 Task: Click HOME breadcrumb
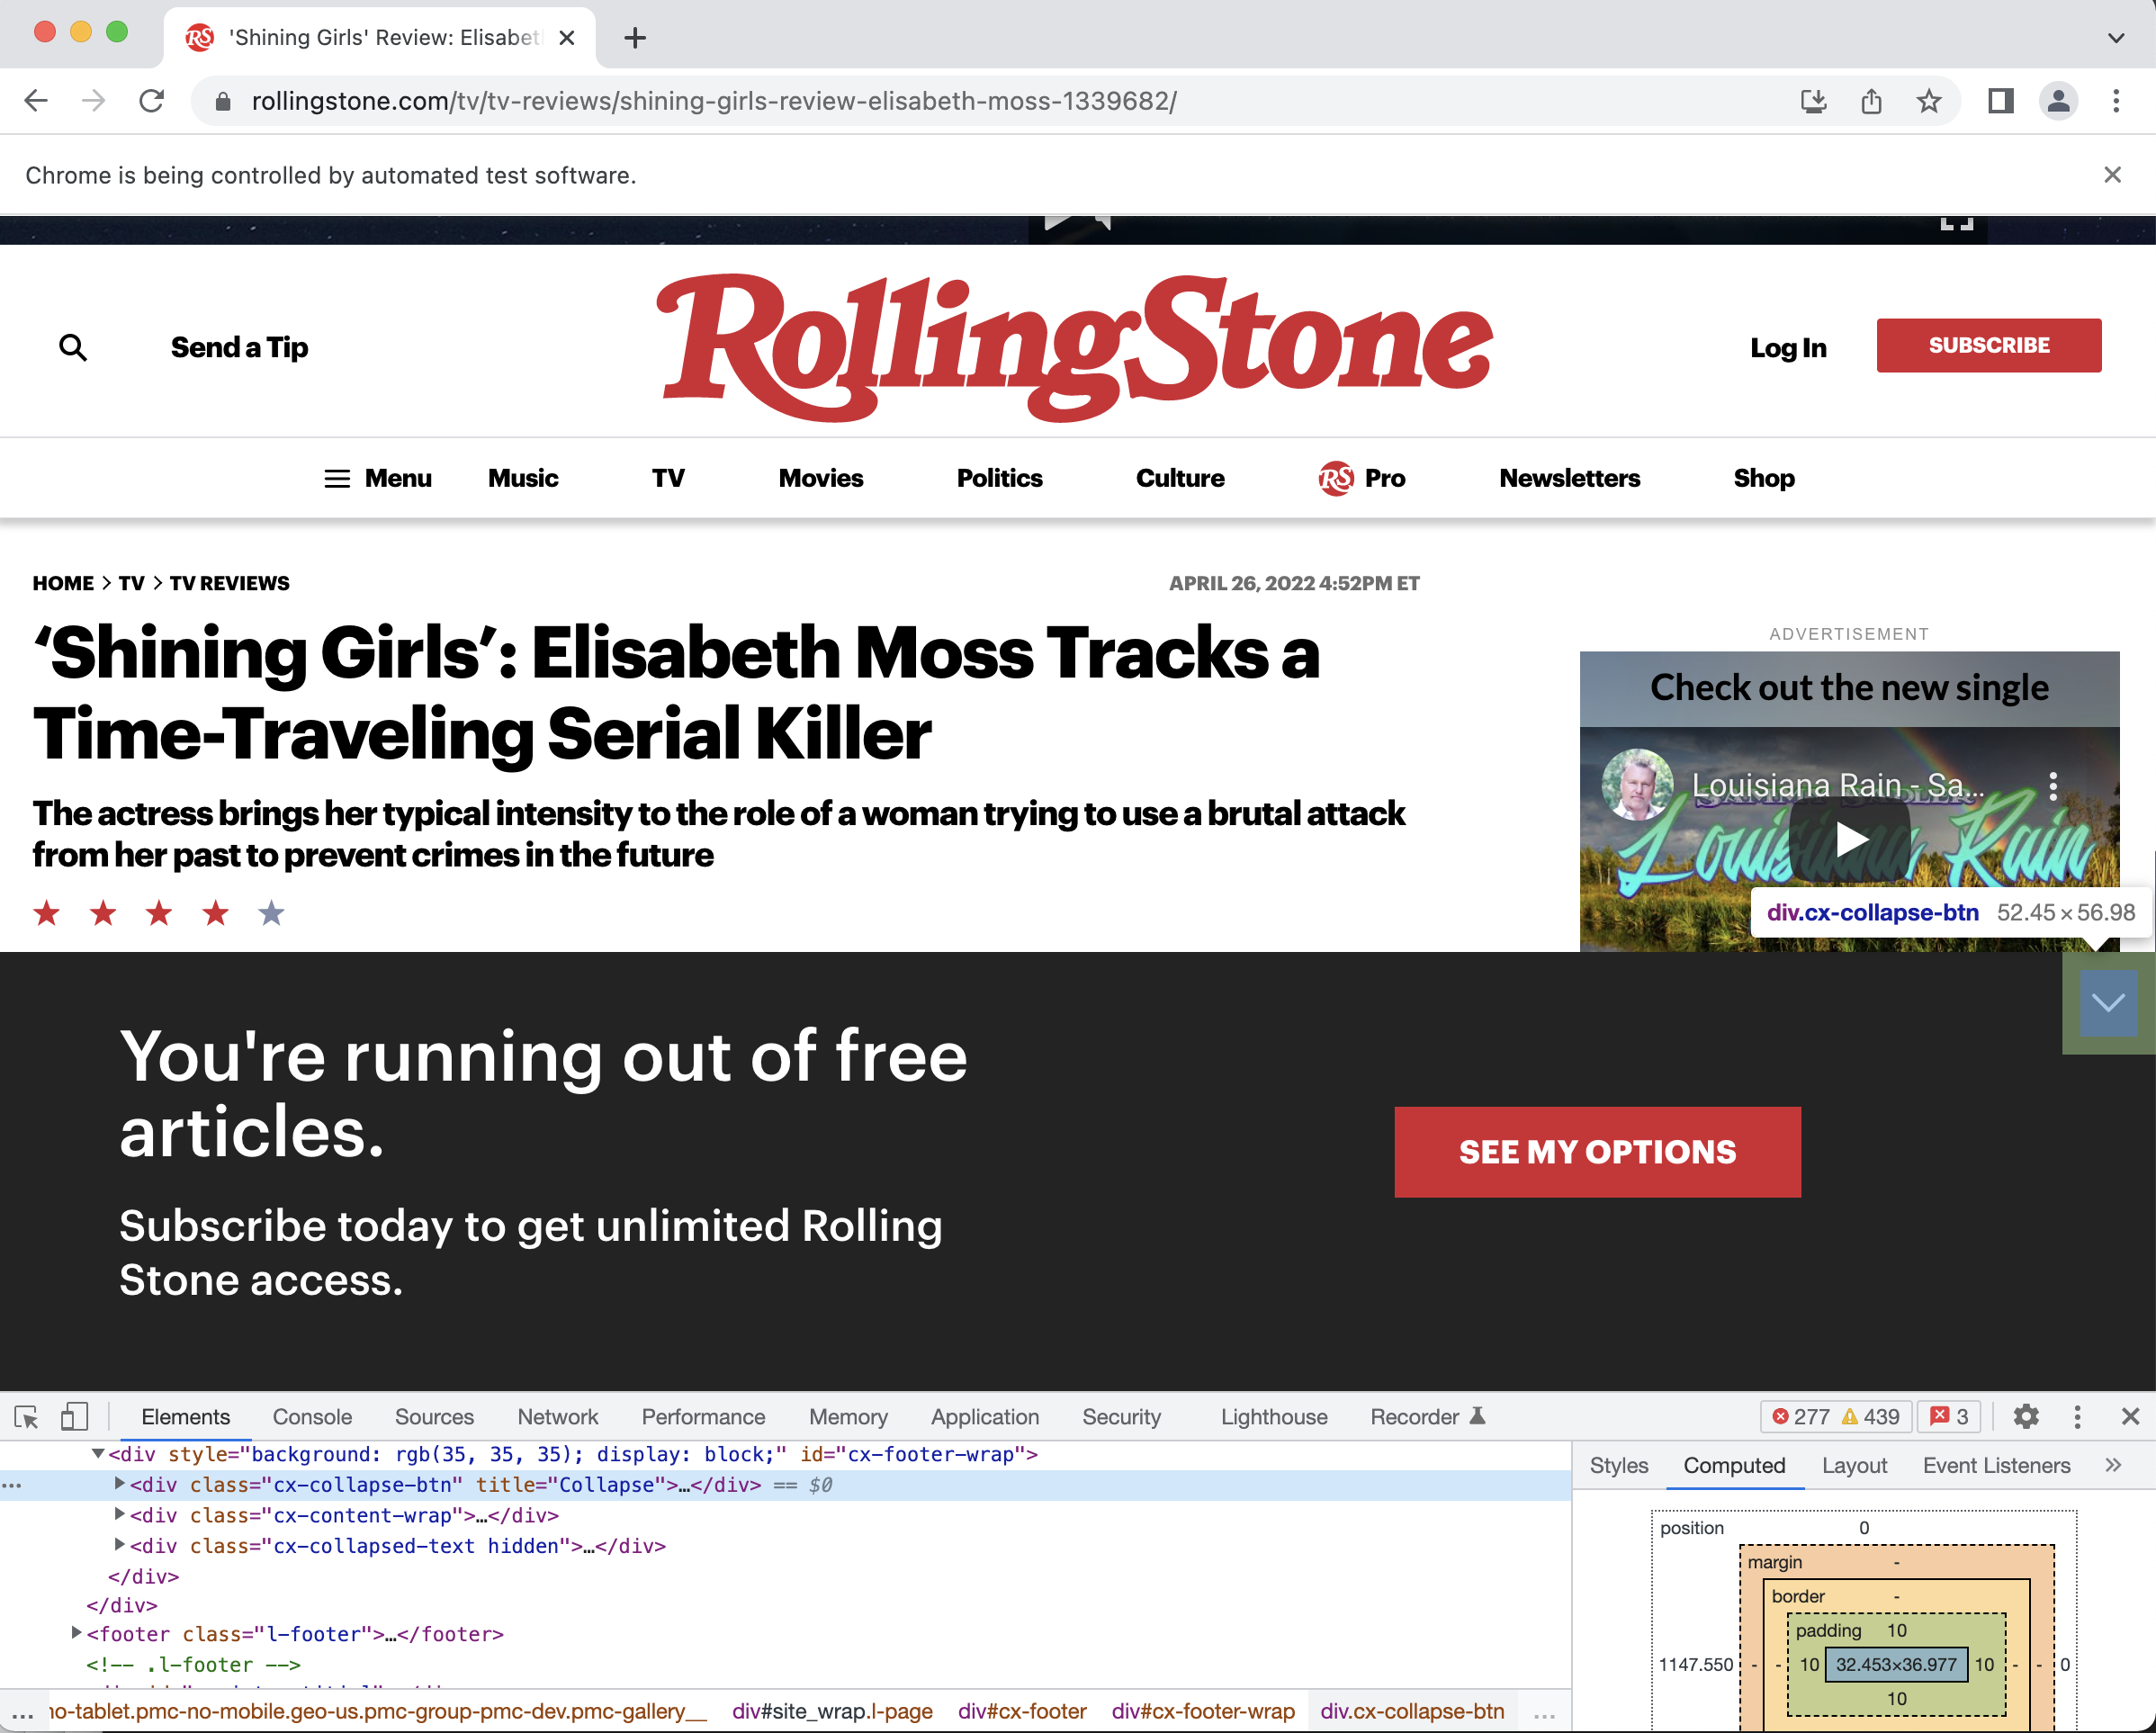[x=63, y=583]
